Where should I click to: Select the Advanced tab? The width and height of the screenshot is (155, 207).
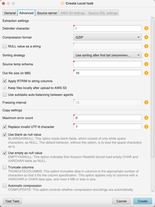coord(26,13)
